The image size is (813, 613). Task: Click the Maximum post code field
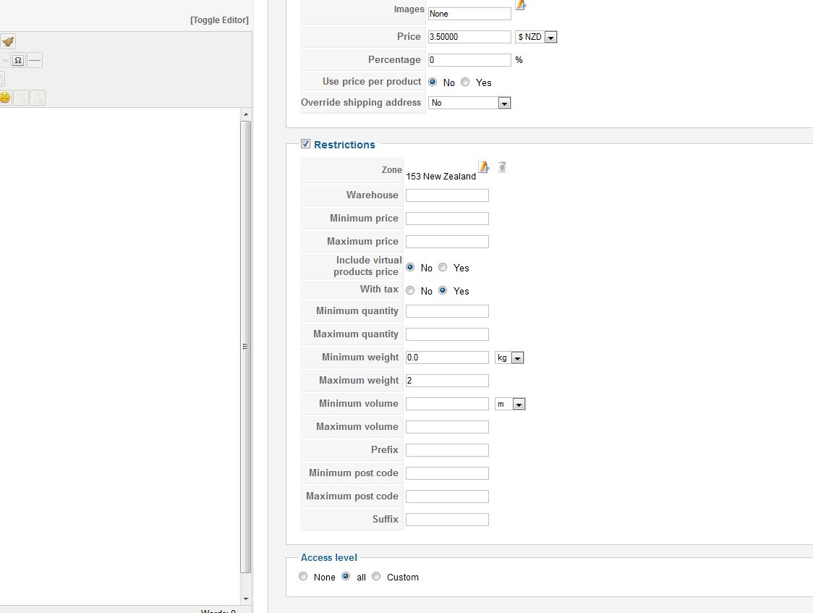point(447,496)
